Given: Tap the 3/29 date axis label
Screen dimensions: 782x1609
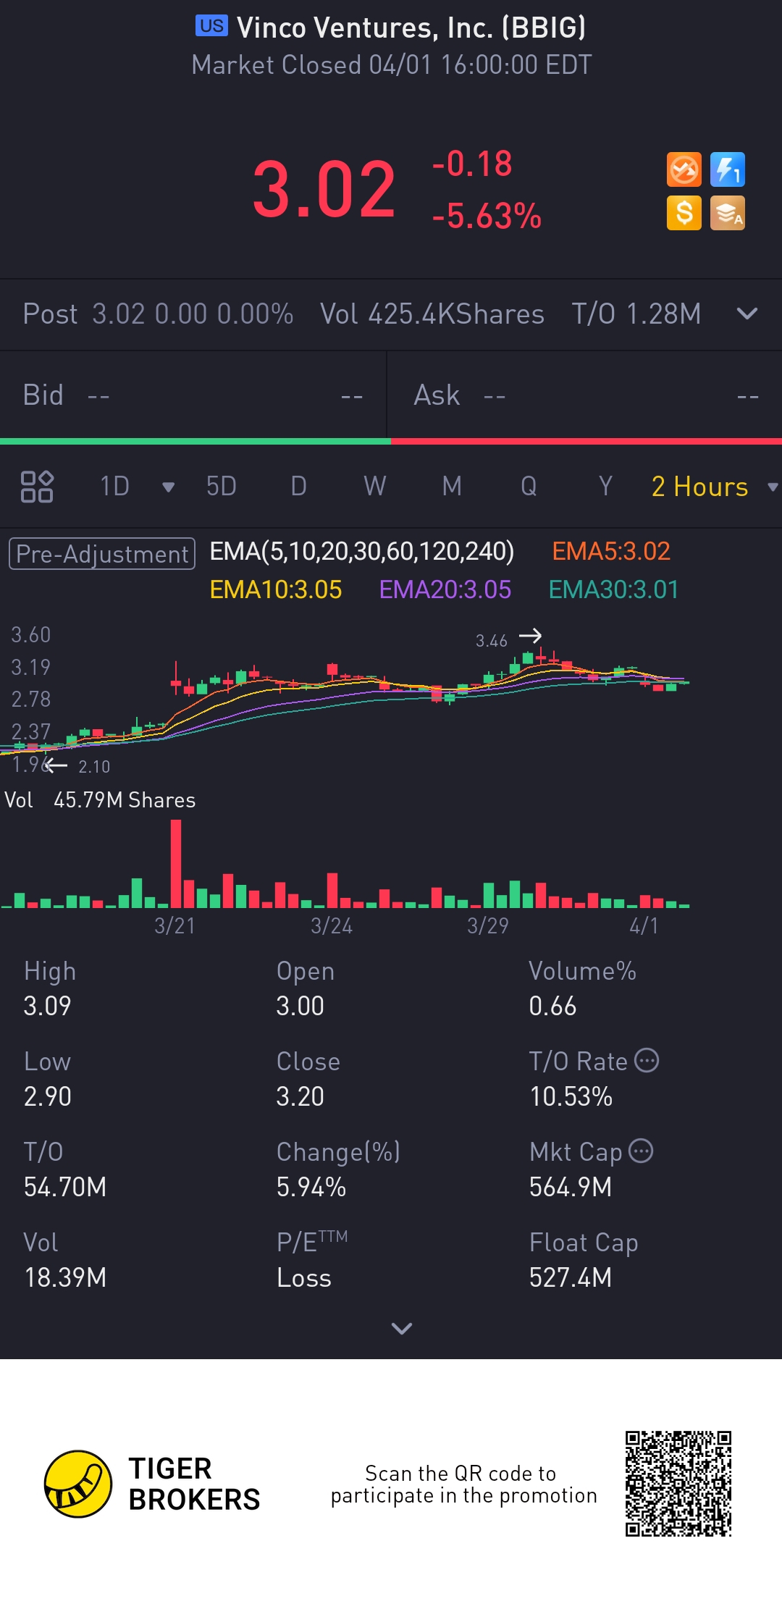Looking at the screenshot, I should point(488,926).
